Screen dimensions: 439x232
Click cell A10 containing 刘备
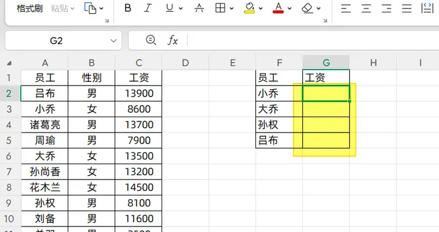(45, 219)
